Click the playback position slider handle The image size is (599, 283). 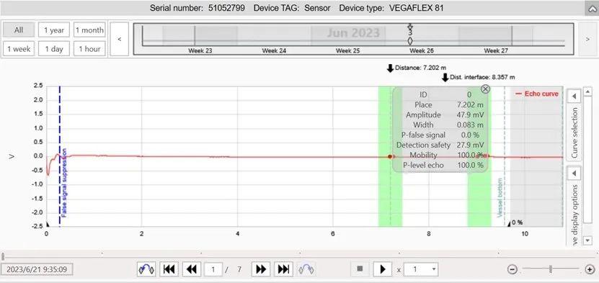3,256
